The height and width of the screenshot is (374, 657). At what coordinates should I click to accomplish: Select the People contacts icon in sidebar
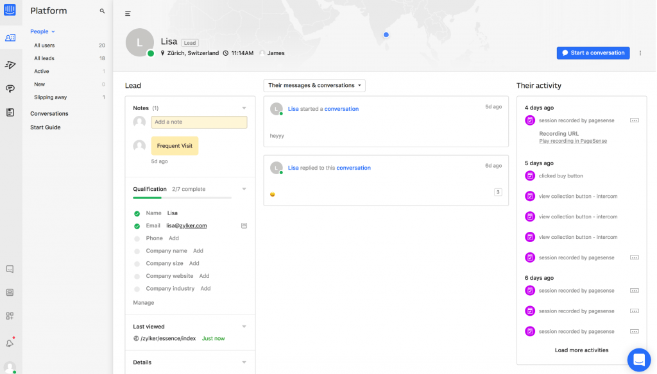(x=10, y=38)
